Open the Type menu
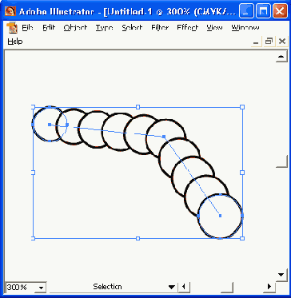 [x=104, y=28]
